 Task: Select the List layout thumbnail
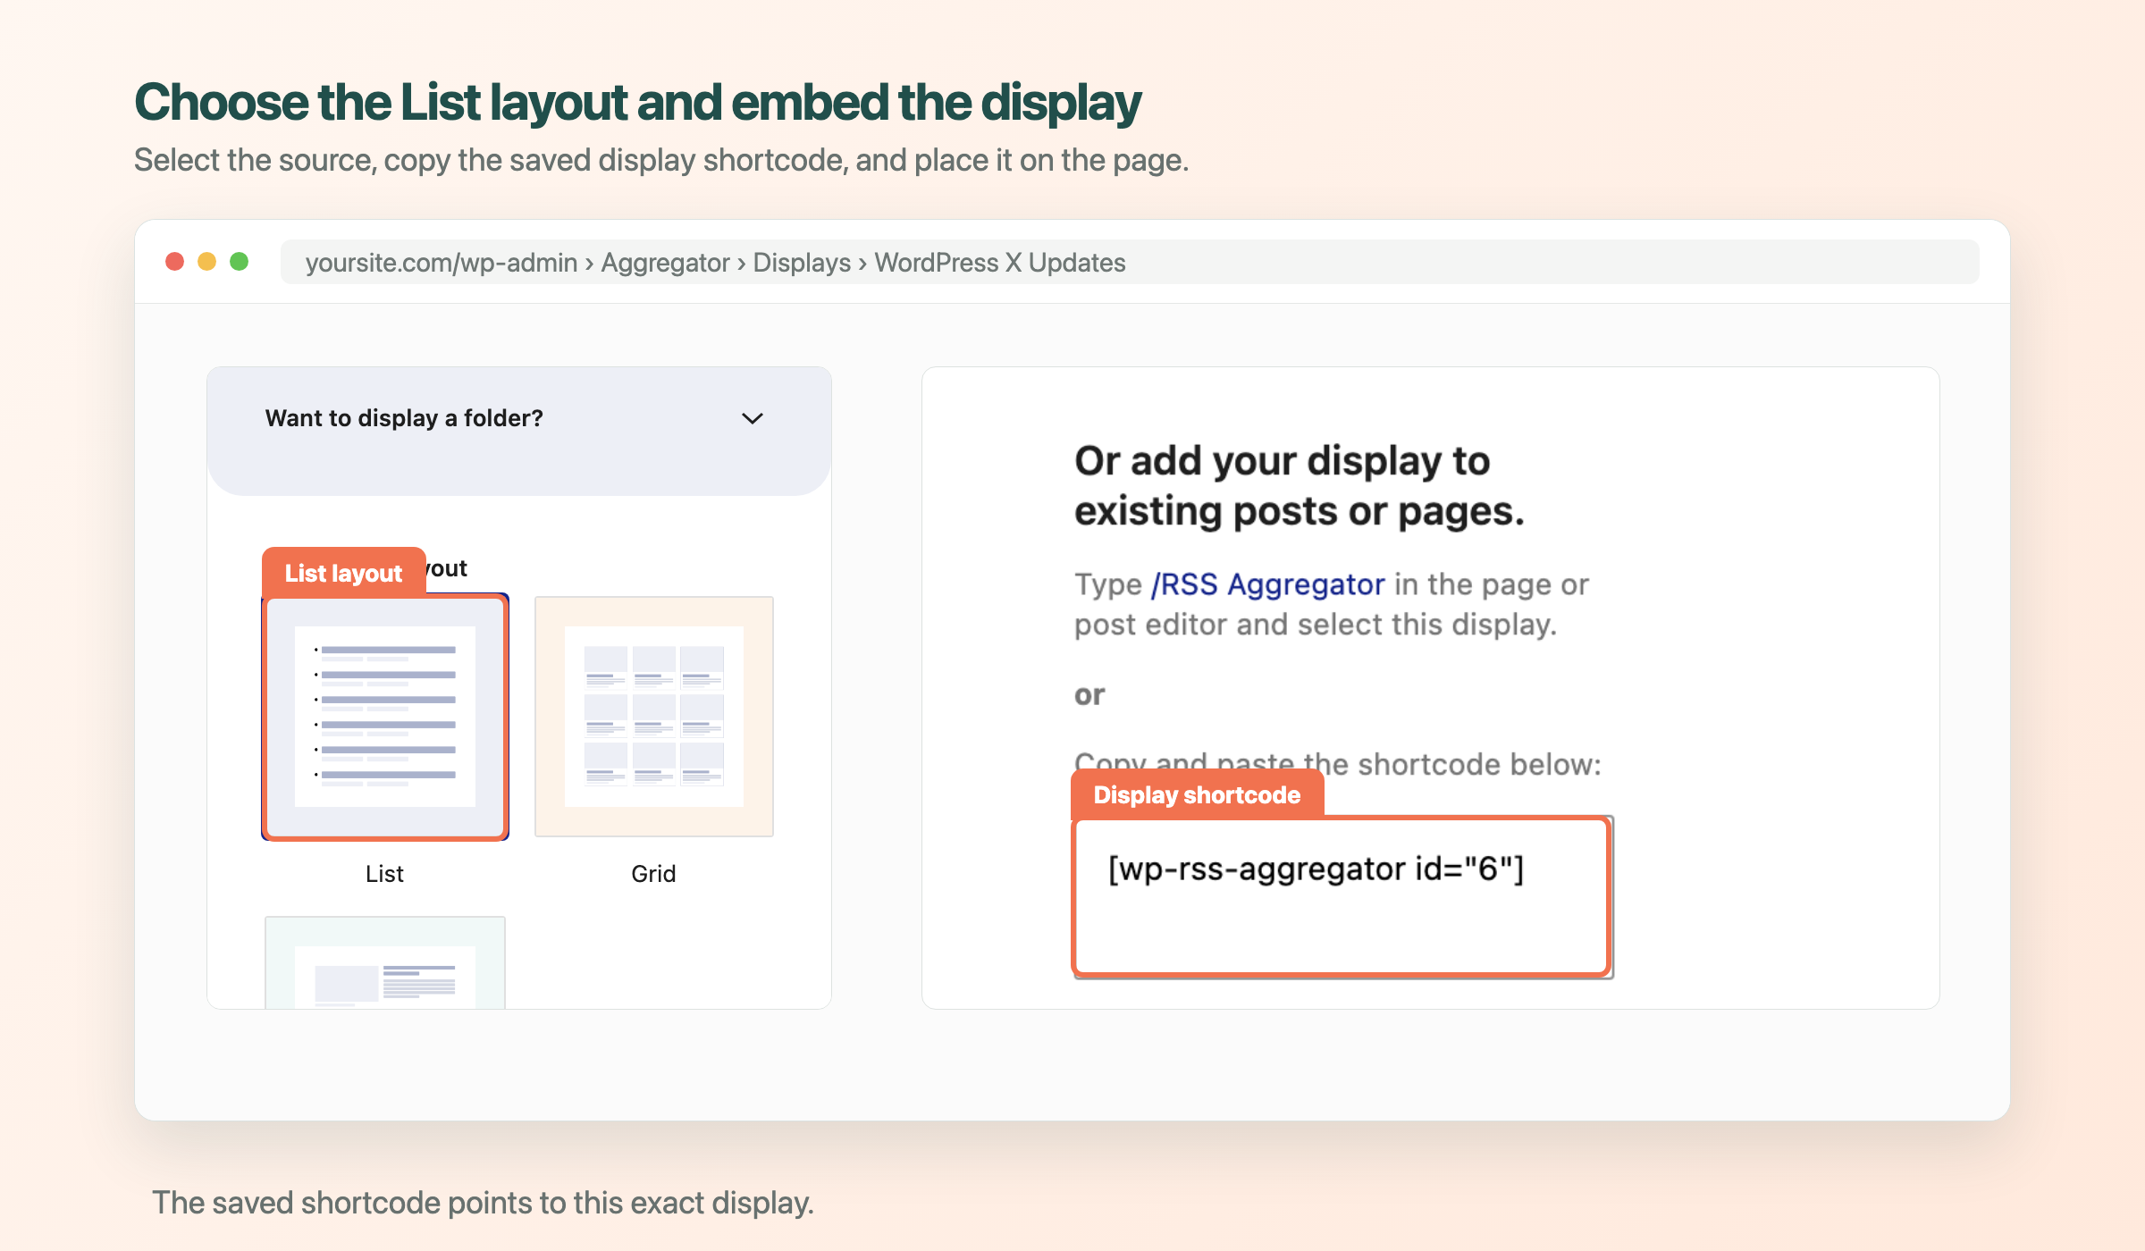tap(385, 717)
